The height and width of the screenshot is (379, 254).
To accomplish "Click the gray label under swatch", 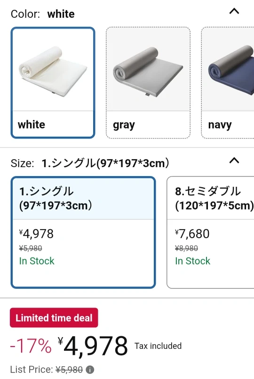I will click(x=124, y=125).
